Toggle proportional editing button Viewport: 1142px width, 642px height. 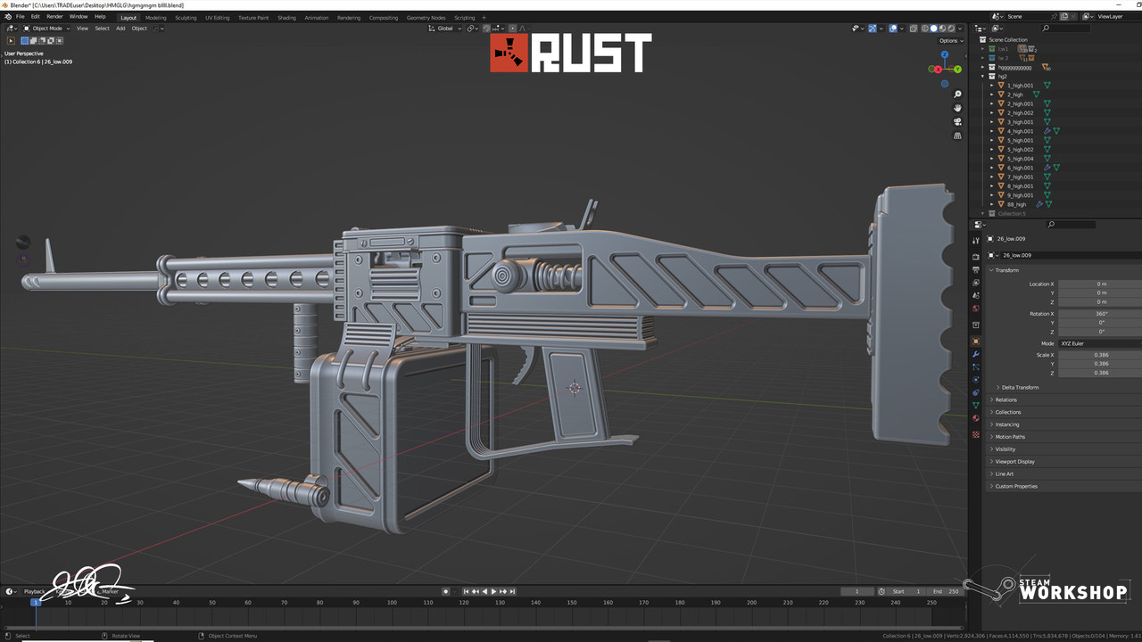[513, 29]
